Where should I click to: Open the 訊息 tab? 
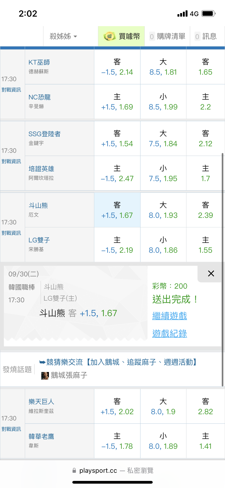click(206, 36)
